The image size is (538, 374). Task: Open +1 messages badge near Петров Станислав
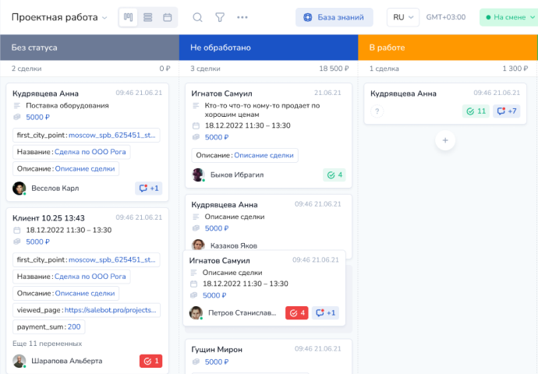325,313
